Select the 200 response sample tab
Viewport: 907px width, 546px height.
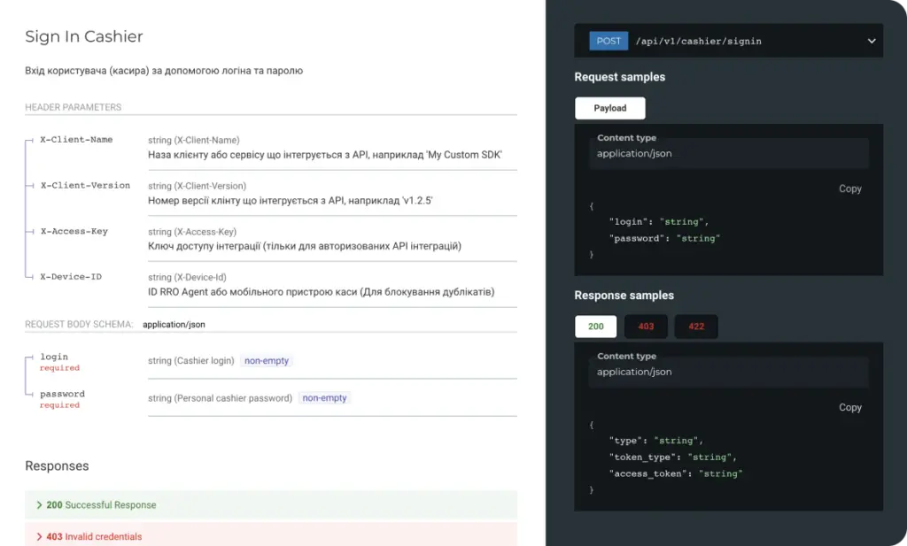tap(595, 326)
